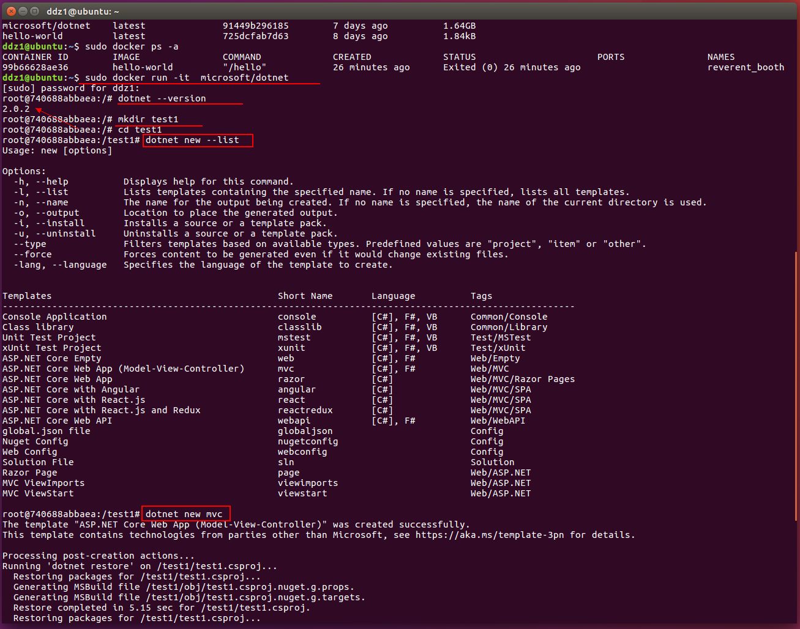Screen dimensions: 800x629
Task: Click the 'Console Application' template row
Action: pos(275,317)
